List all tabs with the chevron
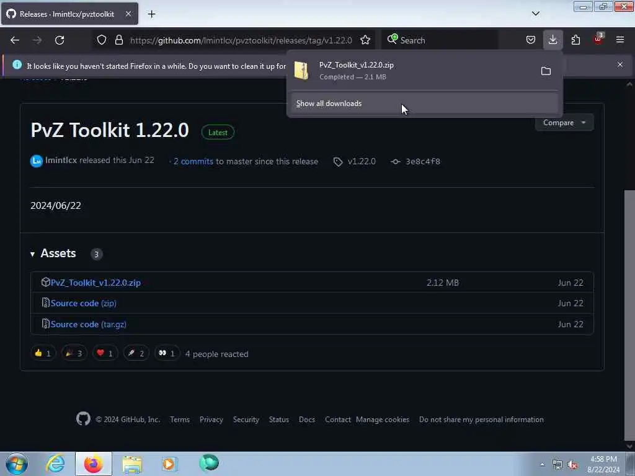635x476 pixels. [535, 14]
